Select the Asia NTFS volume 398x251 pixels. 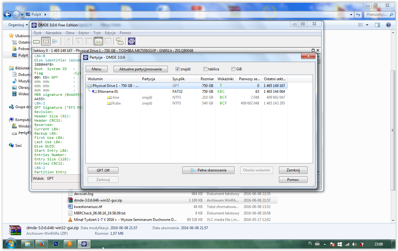187,97
